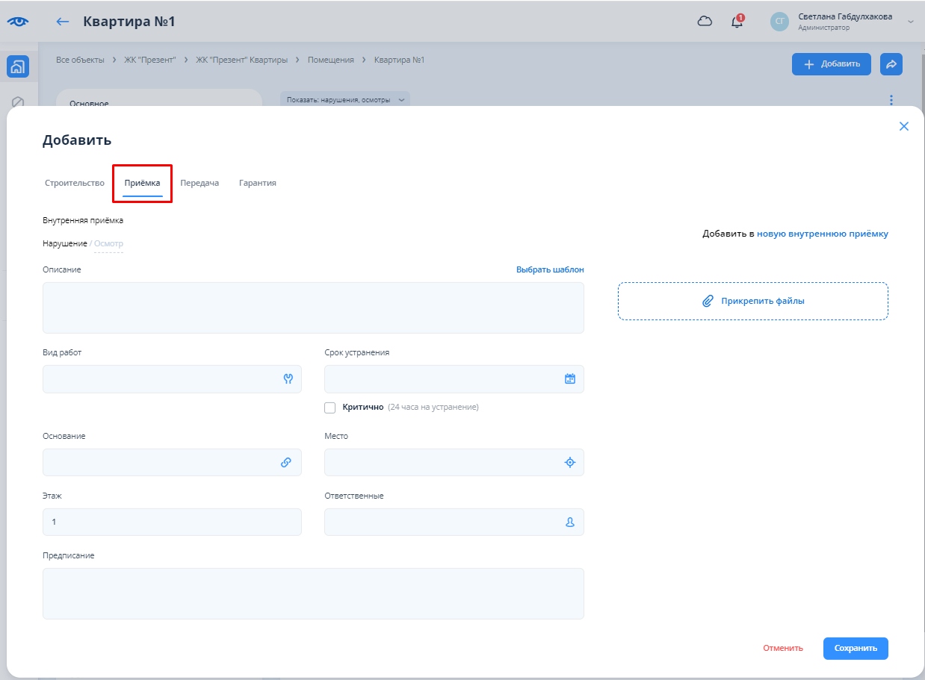Click the share arrow icon button
This screenshot has height=680, width=925.
coord(891,64)
